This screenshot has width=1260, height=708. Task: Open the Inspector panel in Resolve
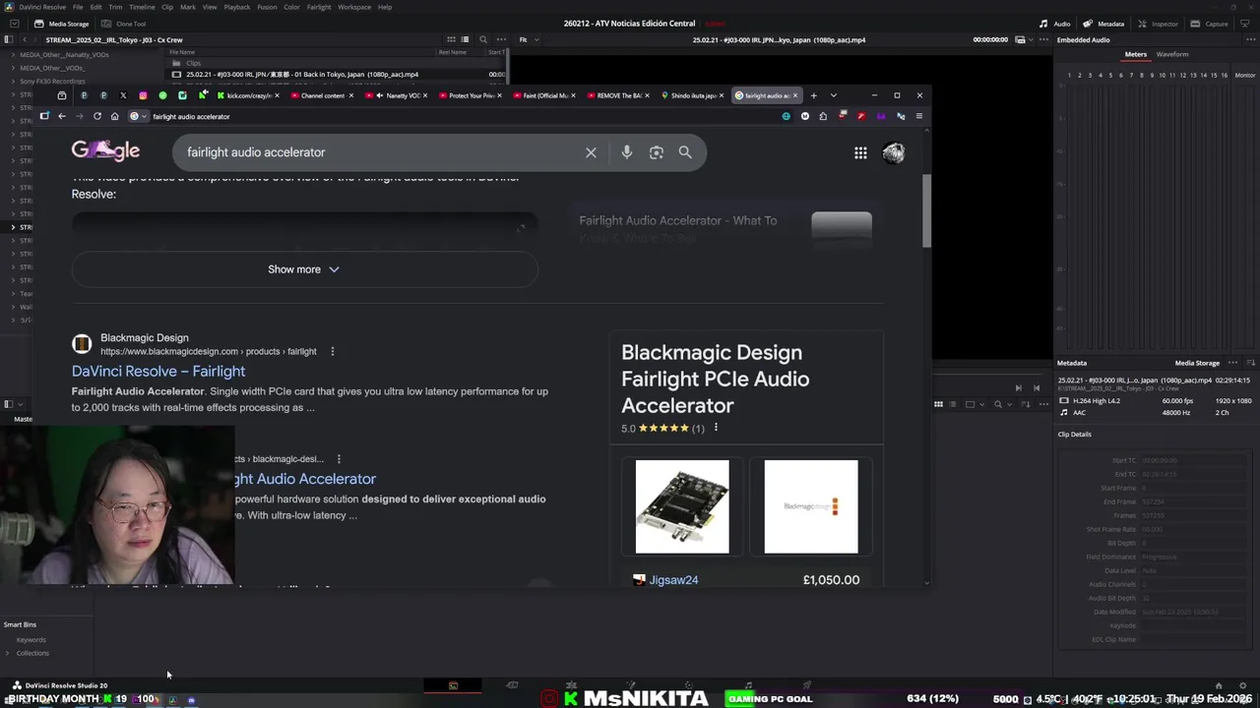(x=1158, y=24)
